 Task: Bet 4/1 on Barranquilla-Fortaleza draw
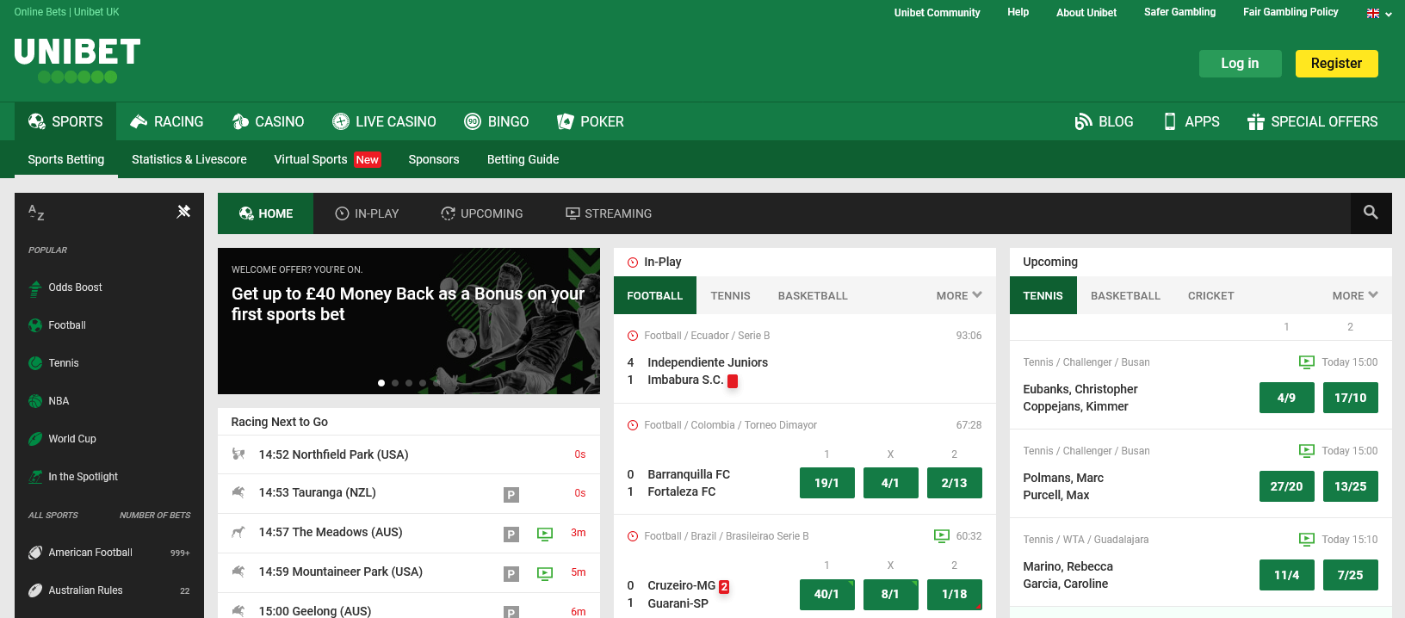coord(891,483)
